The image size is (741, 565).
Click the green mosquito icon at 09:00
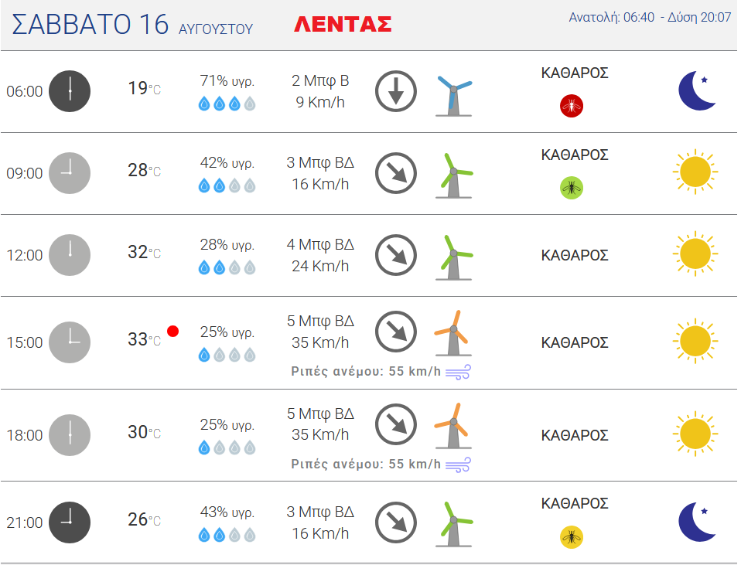click(x=572, y=188)
